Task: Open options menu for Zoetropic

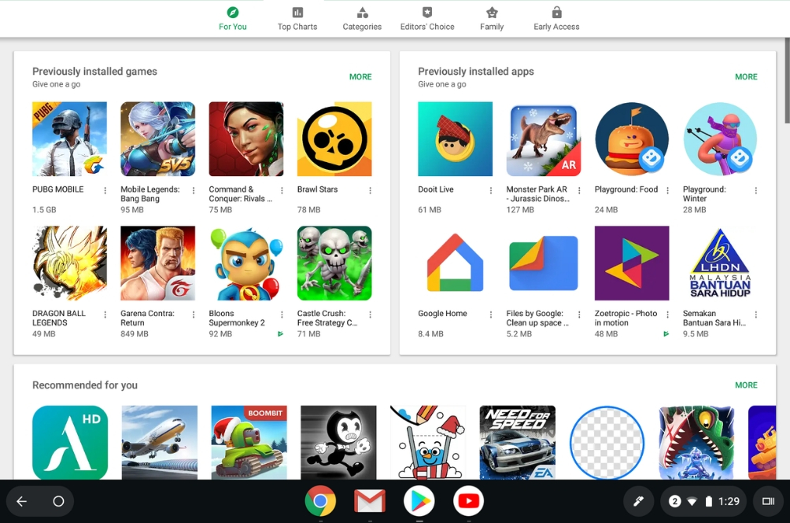Action: [x=667, y=315]
